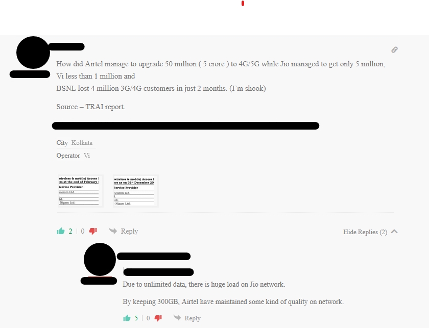Collapse replies using the chevron up arrow
The height and width of the screenshot is (328, 429).
click(394, 232)
